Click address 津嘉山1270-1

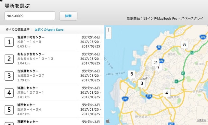pos(31,93)
